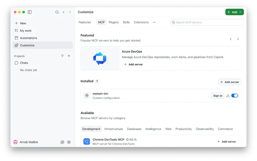Select the Intelligence category

pyautogui.click(x=153, y=129)
